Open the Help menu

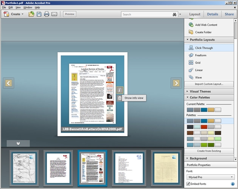[x=37, y=8]
